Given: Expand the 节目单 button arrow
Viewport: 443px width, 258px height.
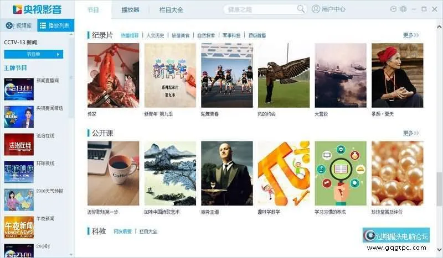Looking at the screenshot, I should click(58, 55).
